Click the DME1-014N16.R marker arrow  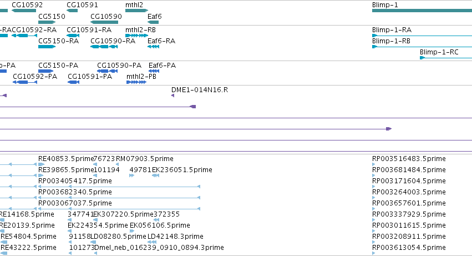[x=173, y=96]
